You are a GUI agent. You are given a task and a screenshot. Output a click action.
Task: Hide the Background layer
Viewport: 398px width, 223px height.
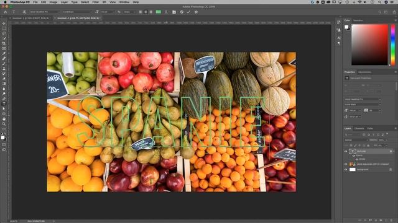[x=346, y=169]
